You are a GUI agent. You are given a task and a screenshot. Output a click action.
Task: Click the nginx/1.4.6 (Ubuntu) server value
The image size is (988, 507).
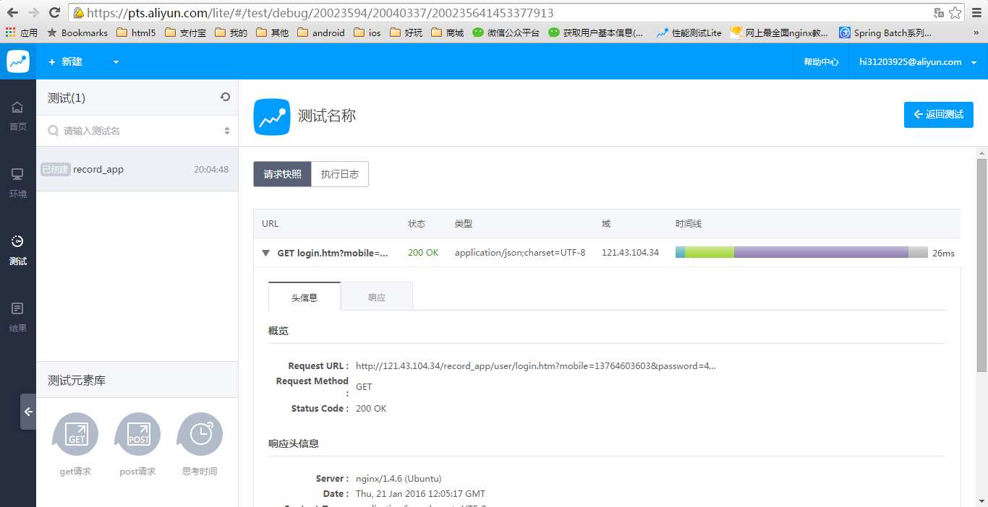[399, 479]
